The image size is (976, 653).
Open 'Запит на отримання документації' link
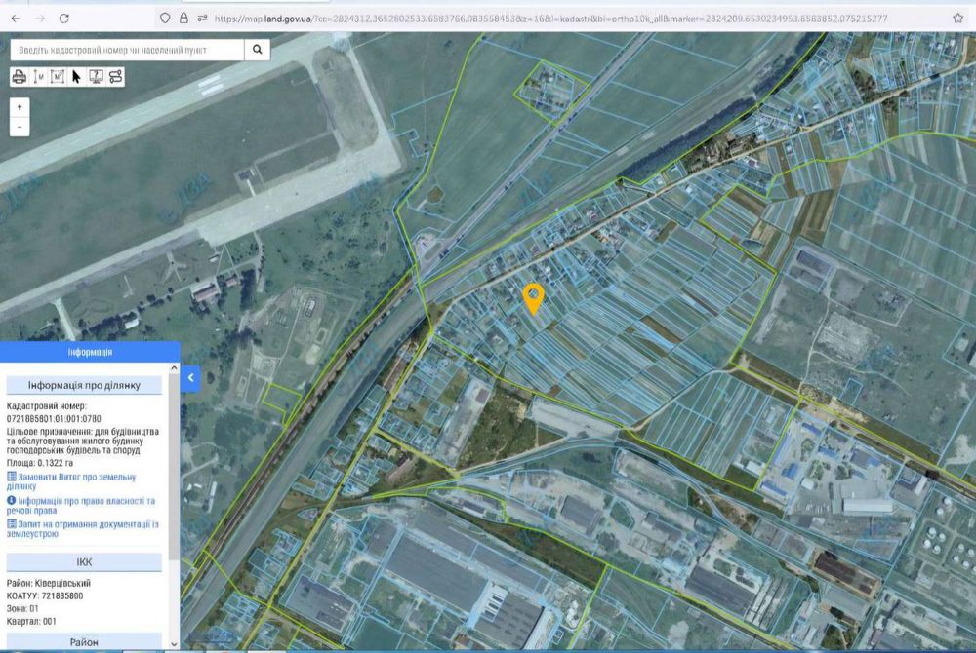(83, 529)
